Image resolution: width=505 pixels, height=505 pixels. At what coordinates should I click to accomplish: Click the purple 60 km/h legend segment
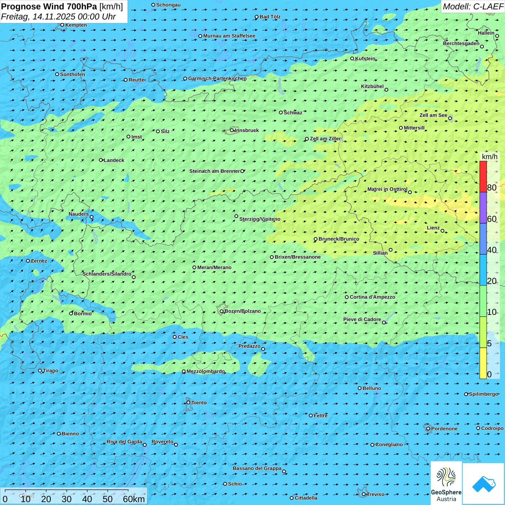click(x=483, y=207)
